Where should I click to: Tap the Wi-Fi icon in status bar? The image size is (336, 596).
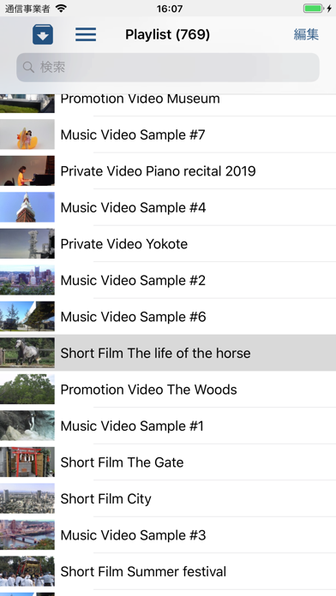pyautogui.click(x=61, y=9)
